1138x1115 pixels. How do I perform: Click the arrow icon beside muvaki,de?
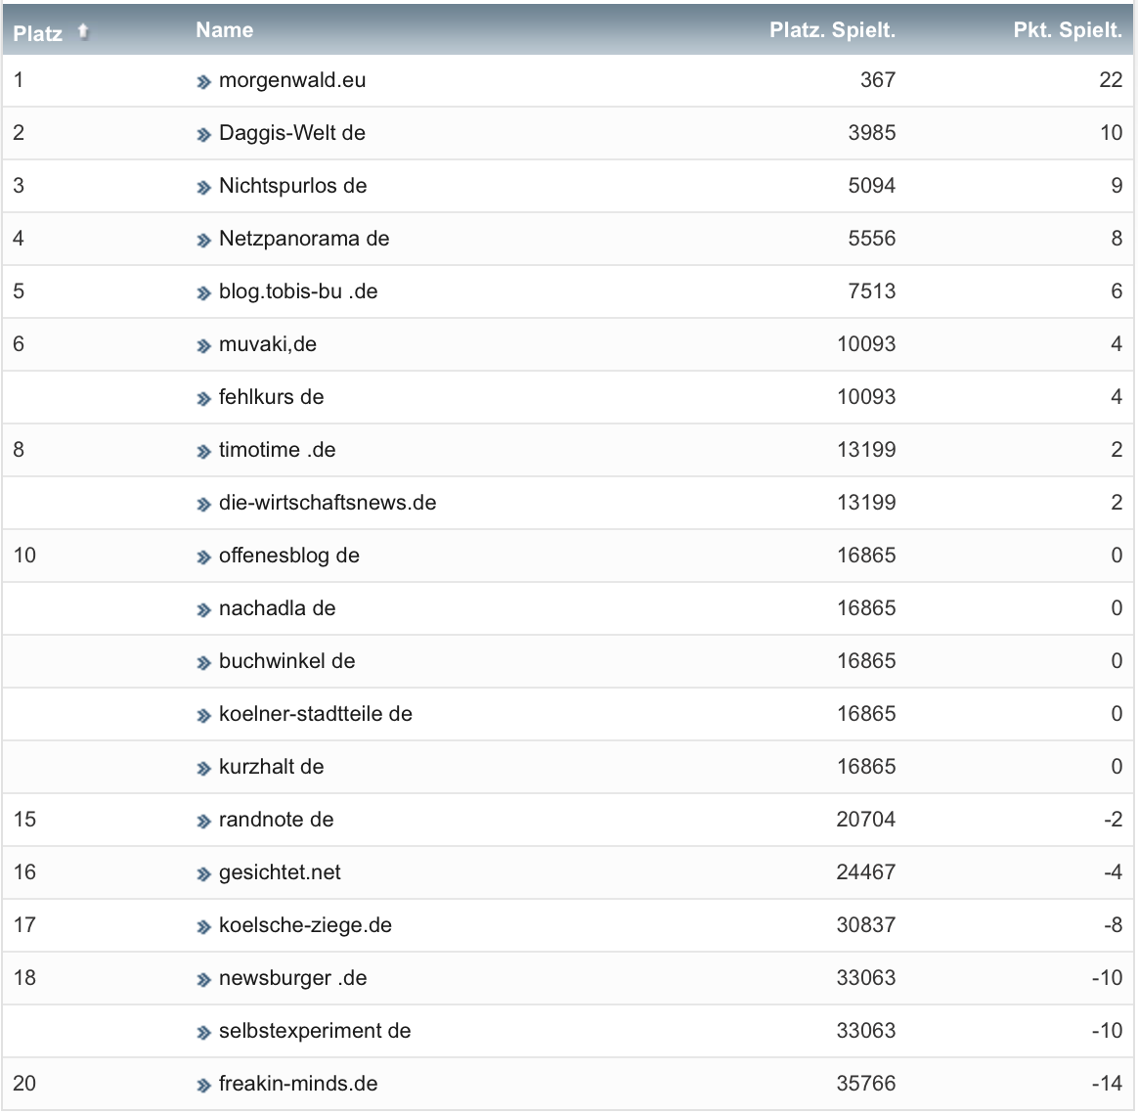point(203,346)
